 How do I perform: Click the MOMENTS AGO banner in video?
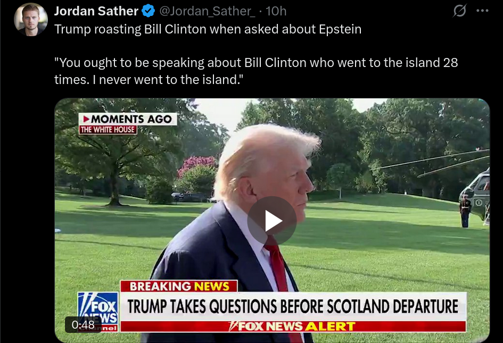click(128, 119)
